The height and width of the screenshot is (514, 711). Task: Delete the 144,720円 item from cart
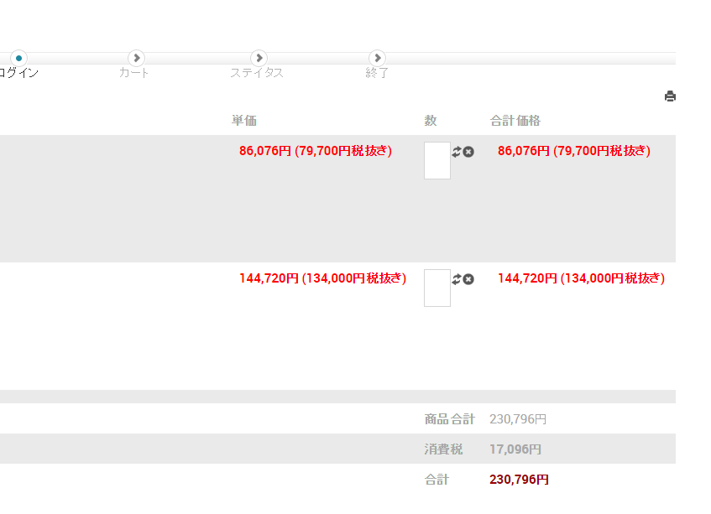tap(468, 279)
